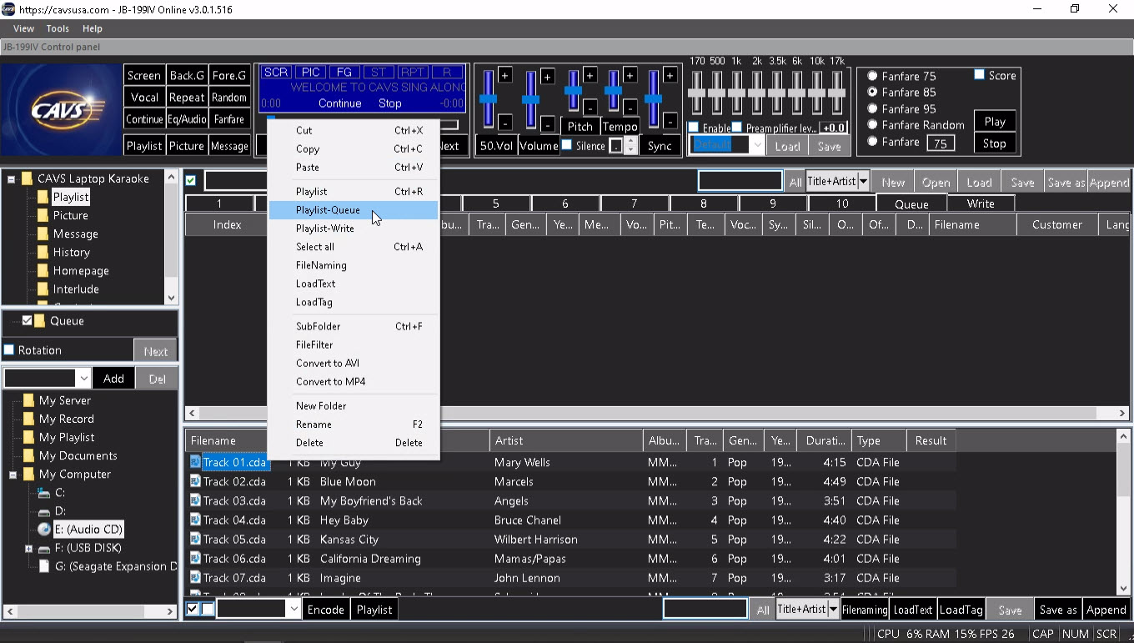
Task: Collapse the CAVS Laptop Karaoke tree node
Action: tap(12, 178)
